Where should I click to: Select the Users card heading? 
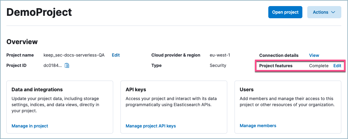click(x=246, y=89)
